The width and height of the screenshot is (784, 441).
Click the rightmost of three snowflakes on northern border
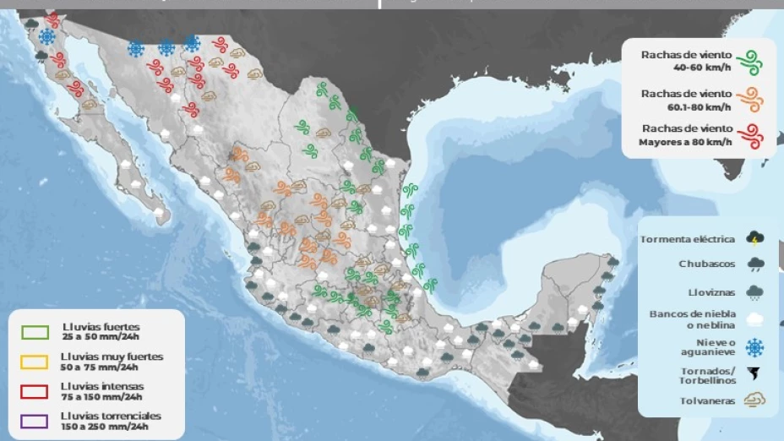192,43
